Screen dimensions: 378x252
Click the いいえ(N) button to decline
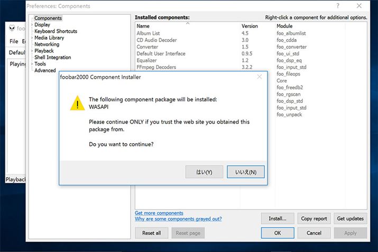(246, 172)
